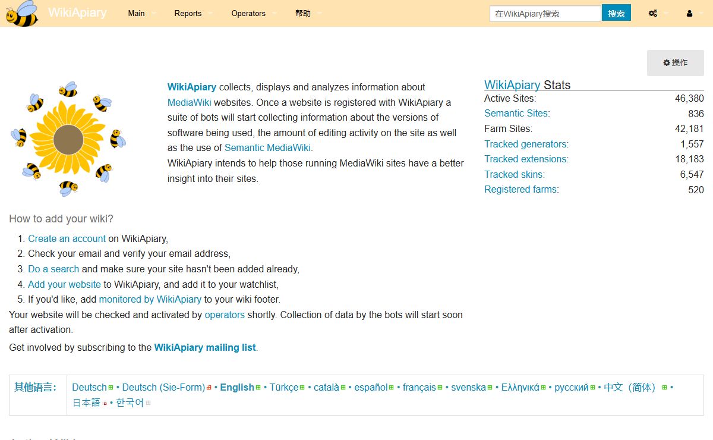Click the 其他语言 label
The height and width of the screenshot is (440, 713).
pyautogui.click(x=36, y=387)
